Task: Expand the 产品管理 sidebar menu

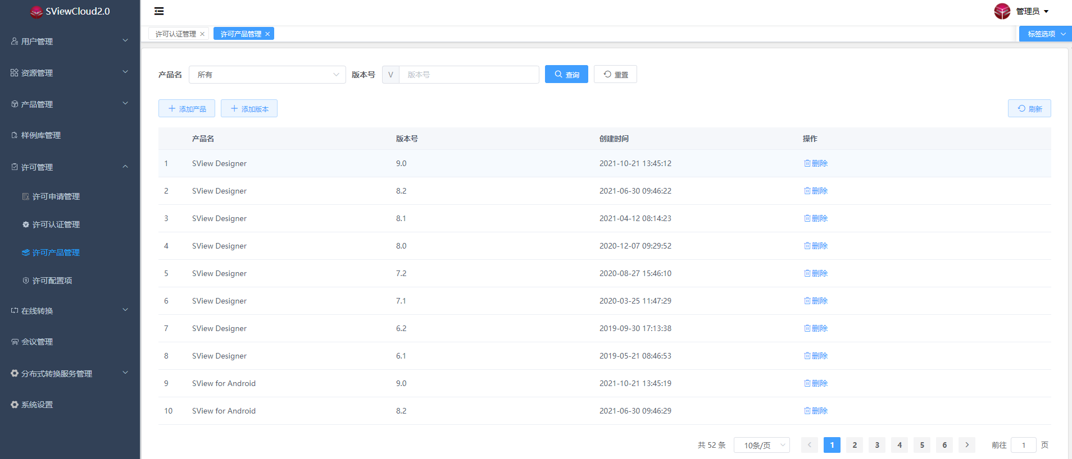Action: pyautogui.click(x=125, y=103)
